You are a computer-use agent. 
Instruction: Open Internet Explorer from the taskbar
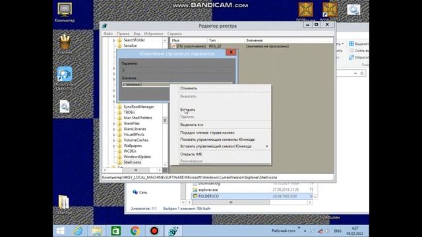78,231
